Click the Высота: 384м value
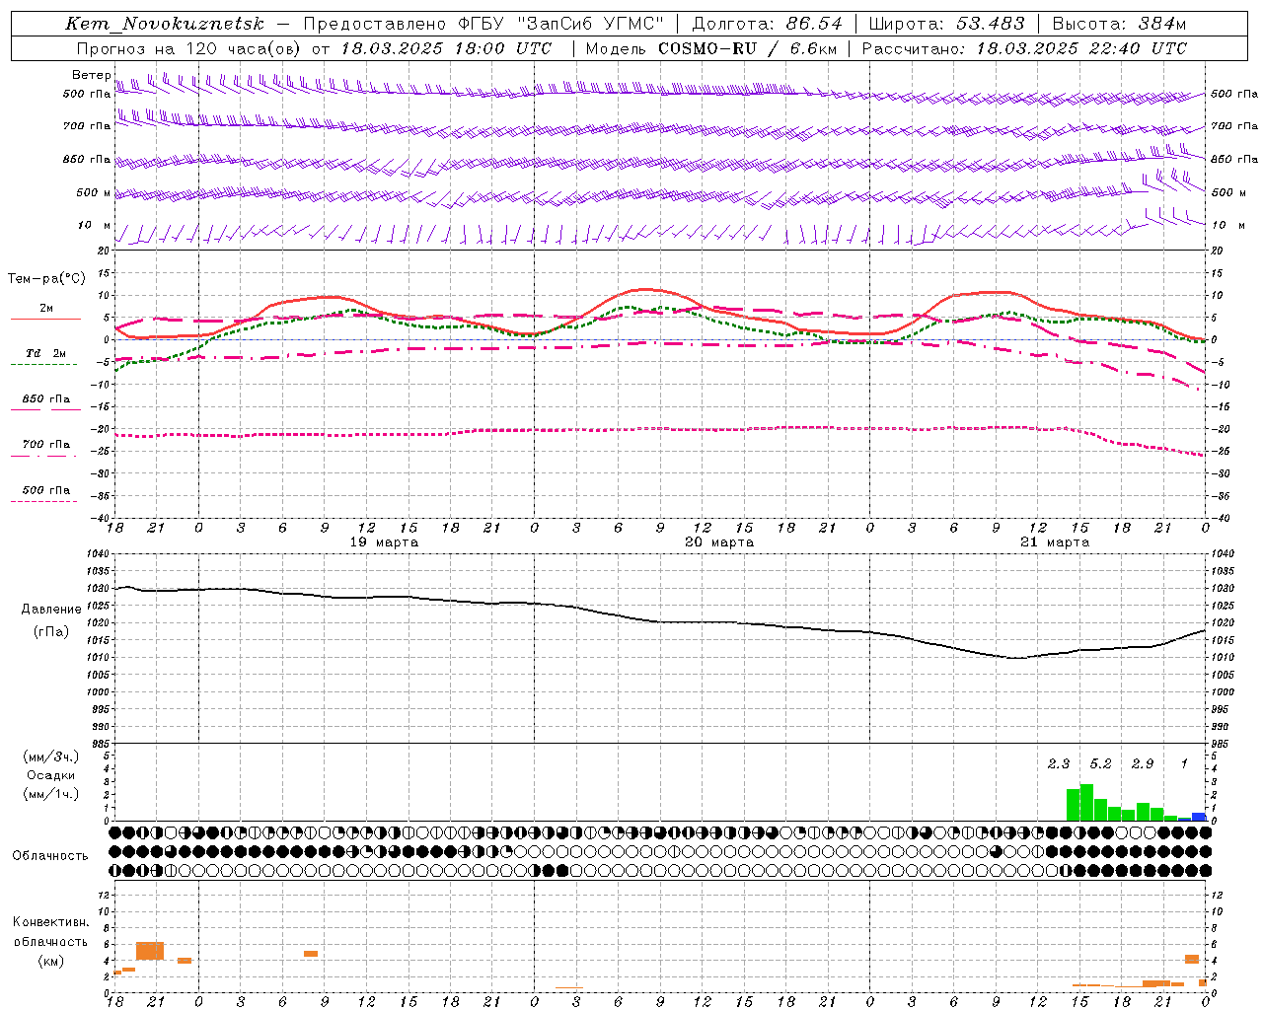 [1119, 24]
